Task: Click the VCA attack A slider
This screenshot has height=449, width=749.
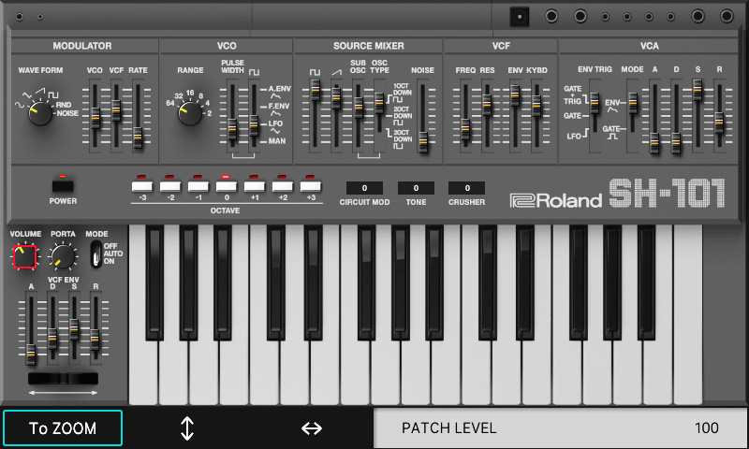Action: pos(654,143)
